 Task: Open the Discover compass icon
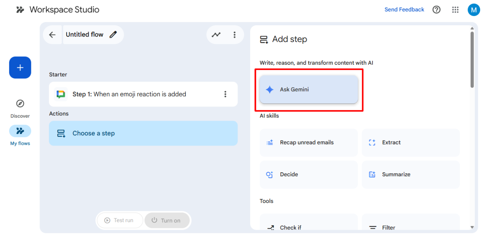click(x=20, y=104)
